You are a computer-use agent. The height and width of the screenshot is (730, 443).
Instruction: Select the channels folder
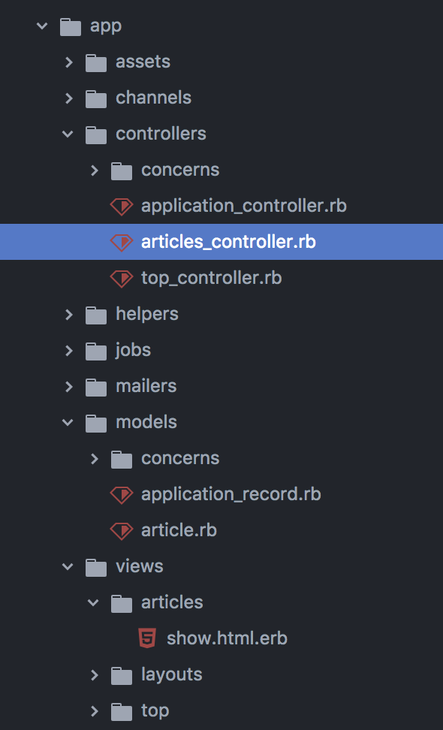(x=153, y=98)
